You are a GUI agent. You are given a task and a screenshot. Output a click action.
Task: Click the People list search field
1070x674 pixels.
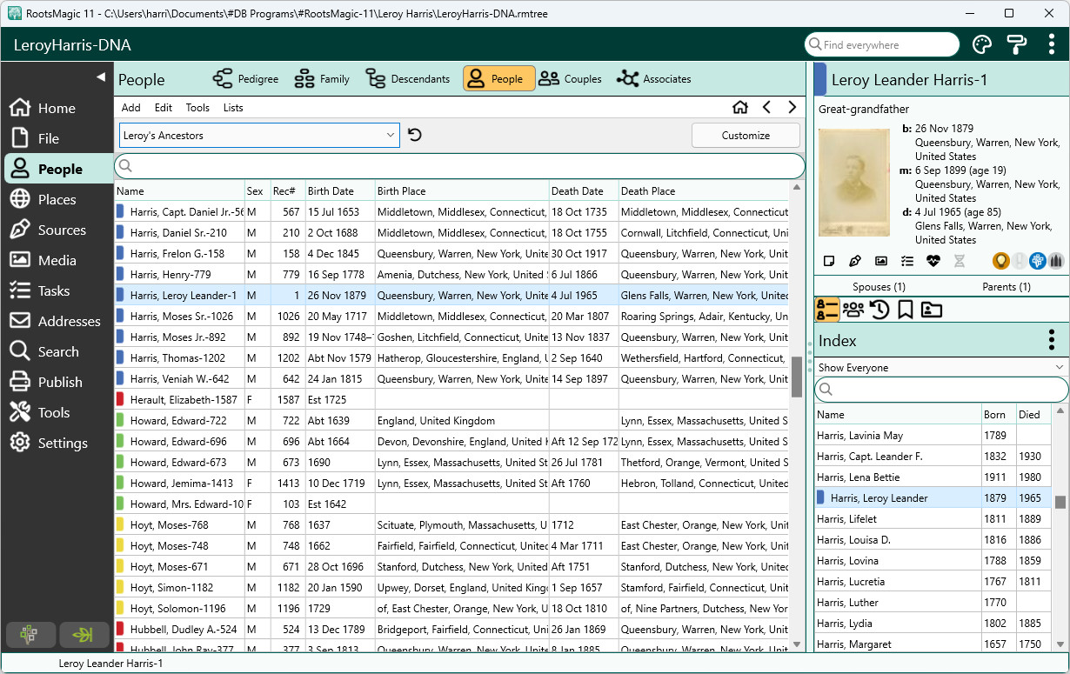pyautogui.click(x=460, y=166)
